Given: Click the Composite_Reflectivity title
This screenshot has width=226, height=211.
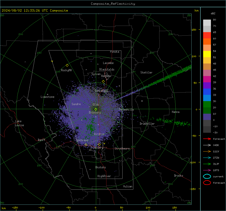Looking at the screenshot, I should click(113, 4).
